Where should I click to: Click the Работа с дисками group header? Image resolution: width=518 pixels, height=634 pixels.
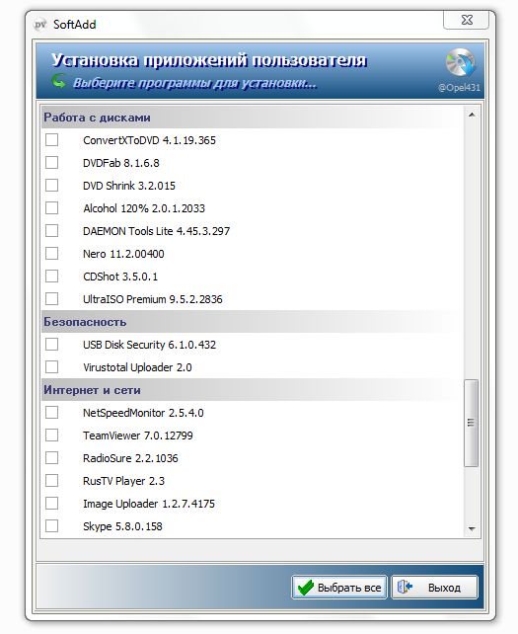[253, 118]
